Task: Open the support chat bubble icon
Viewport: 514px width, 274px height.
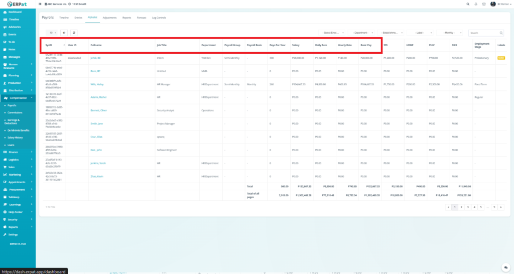Action: [x=505, y=267]
